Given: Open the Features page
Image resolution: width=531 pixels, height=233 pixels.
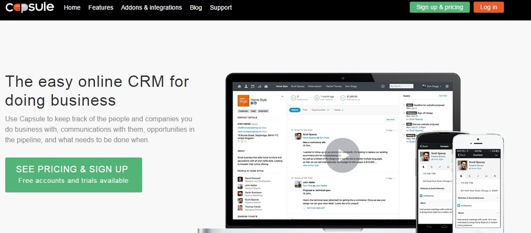Looking at the screenshot, I should coord(101,7).
